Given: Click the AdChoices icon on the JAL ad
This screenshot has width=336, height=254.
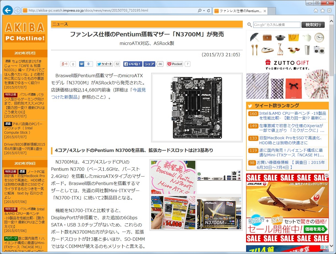Looking at the screenshot, I should tap(326, 176).
